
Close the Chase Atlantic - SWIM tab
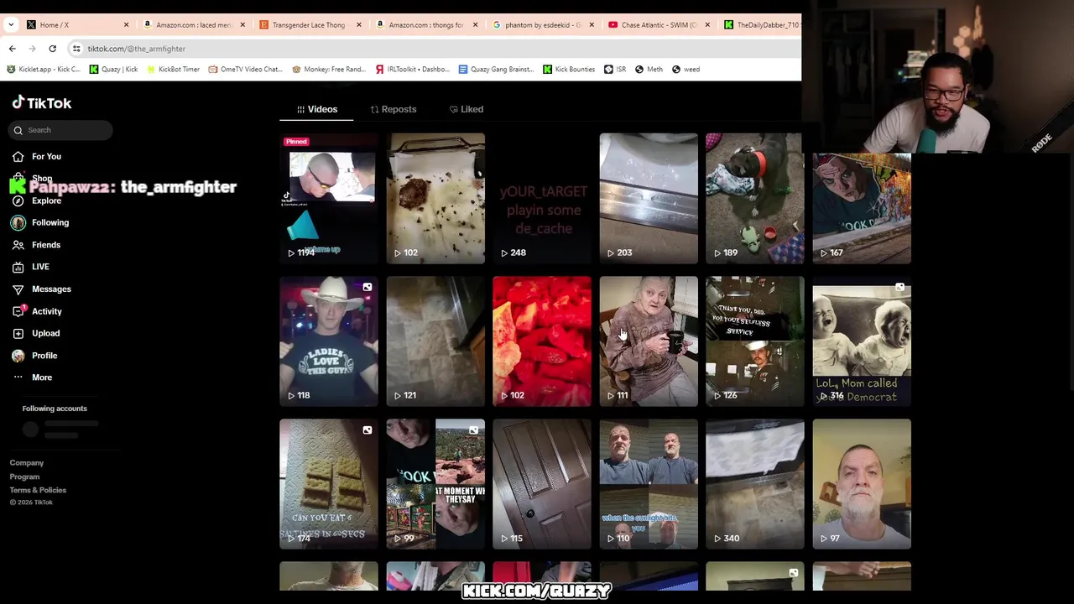point(707,24)
